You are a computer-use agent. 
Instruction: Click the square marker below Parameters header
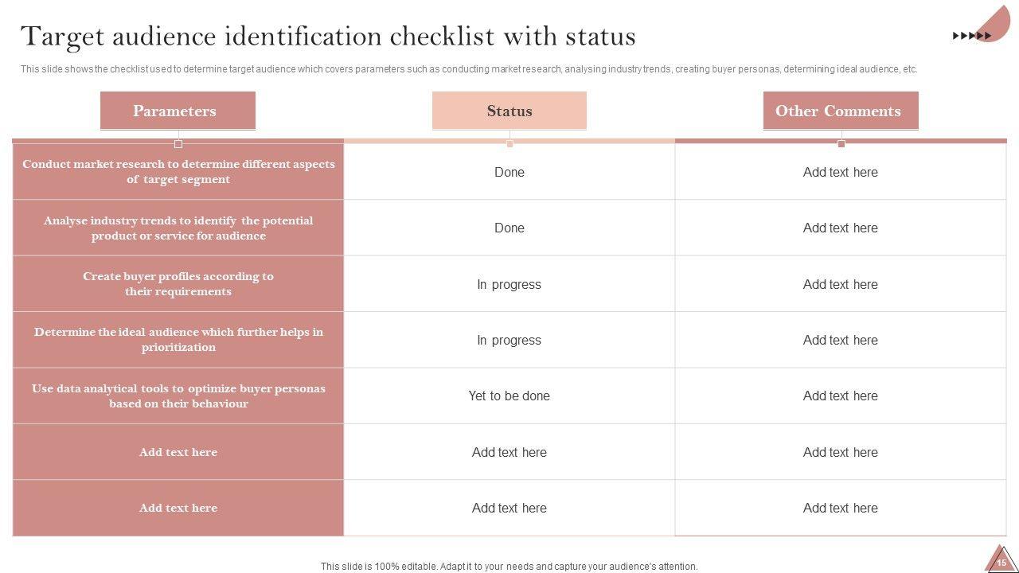click(178, 144)
